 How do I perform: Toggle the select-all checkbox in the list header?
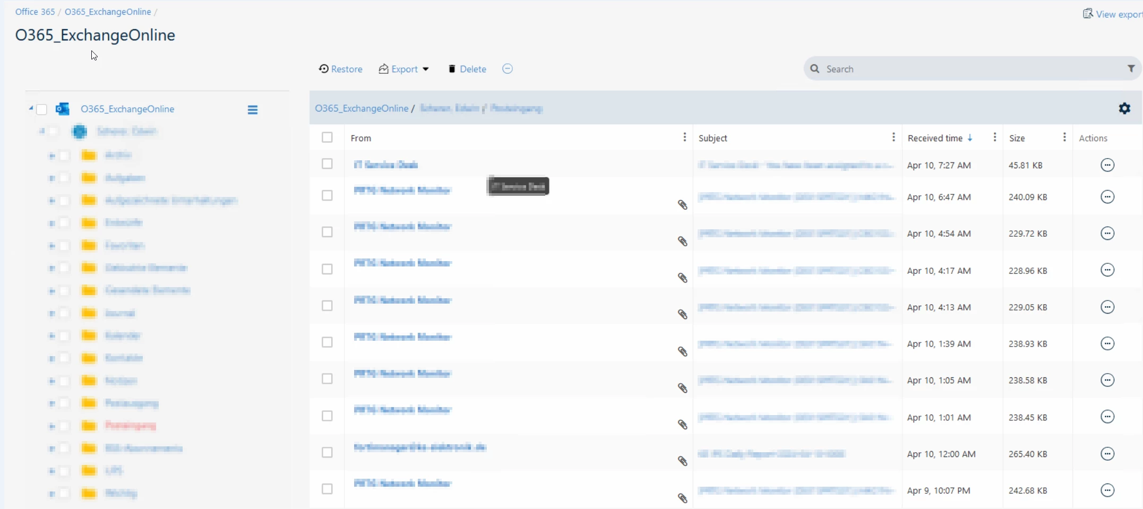(327, 137)
